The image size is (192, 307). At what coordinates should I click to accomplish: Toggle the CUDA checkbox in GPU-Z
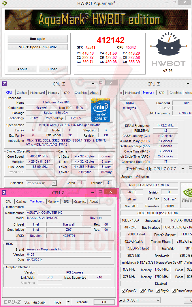tap(142, 291)
